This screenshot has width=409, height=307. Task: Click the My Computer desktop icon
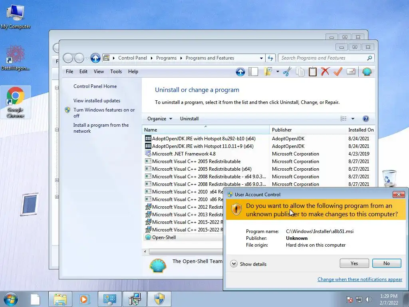tap(16, 16)
